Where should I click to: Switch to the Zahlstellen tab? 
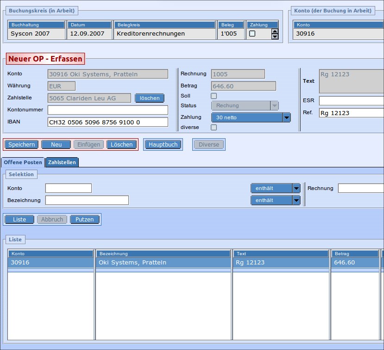point(62,162)
